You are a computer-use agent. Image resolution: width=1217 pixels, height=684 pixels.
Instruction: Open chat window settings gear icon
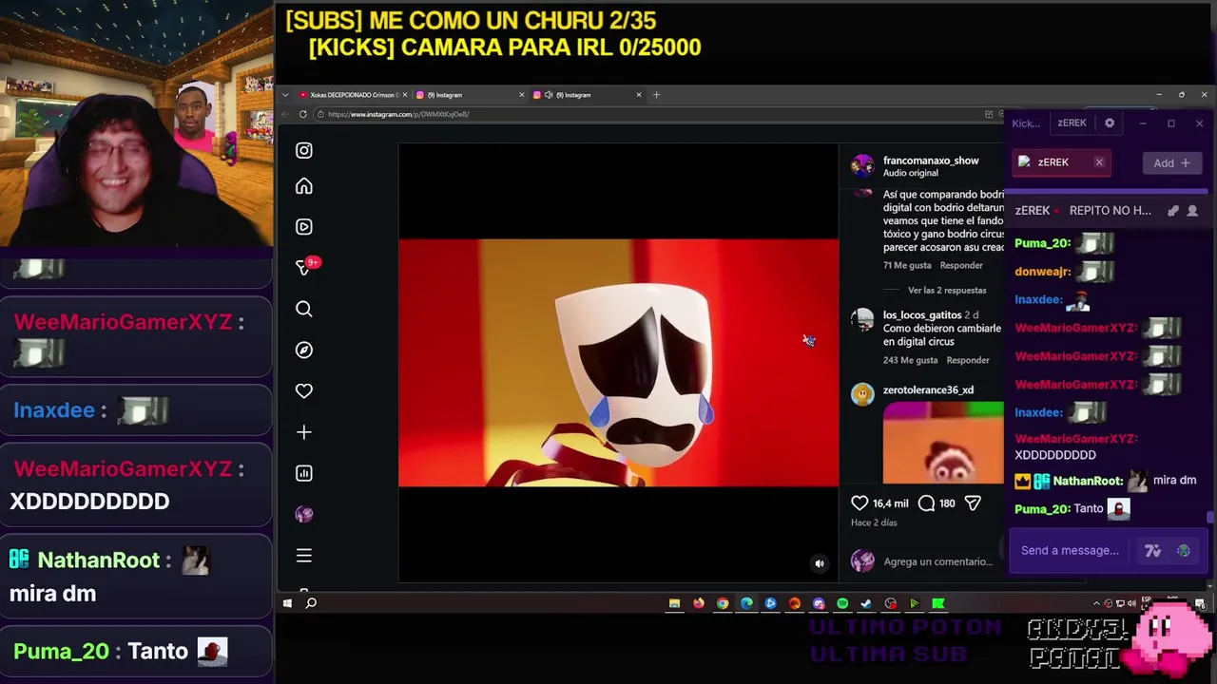1110,123
